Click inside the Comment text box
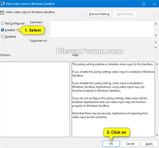The image size is (159, 148). click(102, 29)
